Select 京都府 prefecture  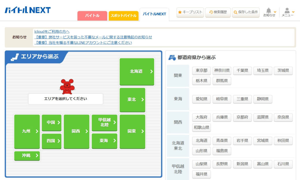coord(242,117)
